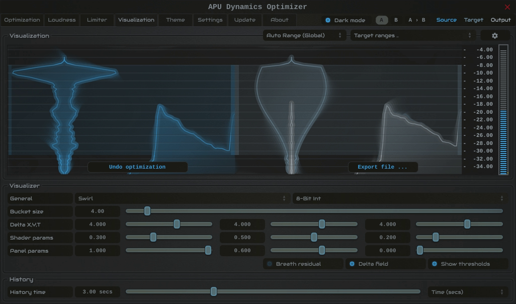Click the Bucket size 4.00 value field
This screenshot has height=304, width=516.
[x=98, y=211]
